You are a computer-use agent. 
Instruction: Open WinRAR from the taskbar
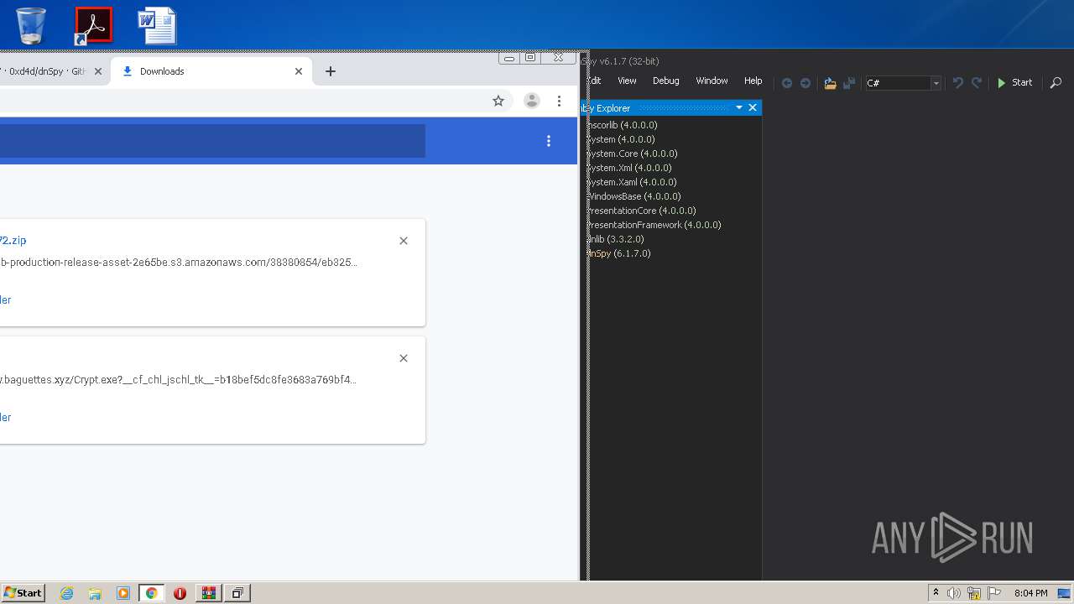208,593
